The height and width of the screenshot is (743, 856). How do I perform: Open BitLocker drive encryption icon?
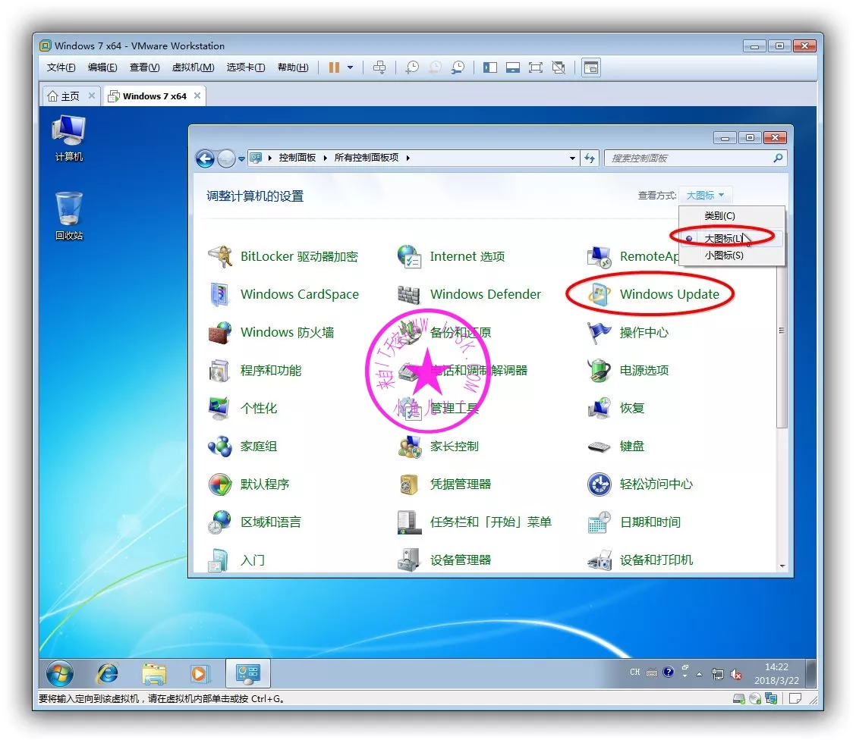[219, 257]
